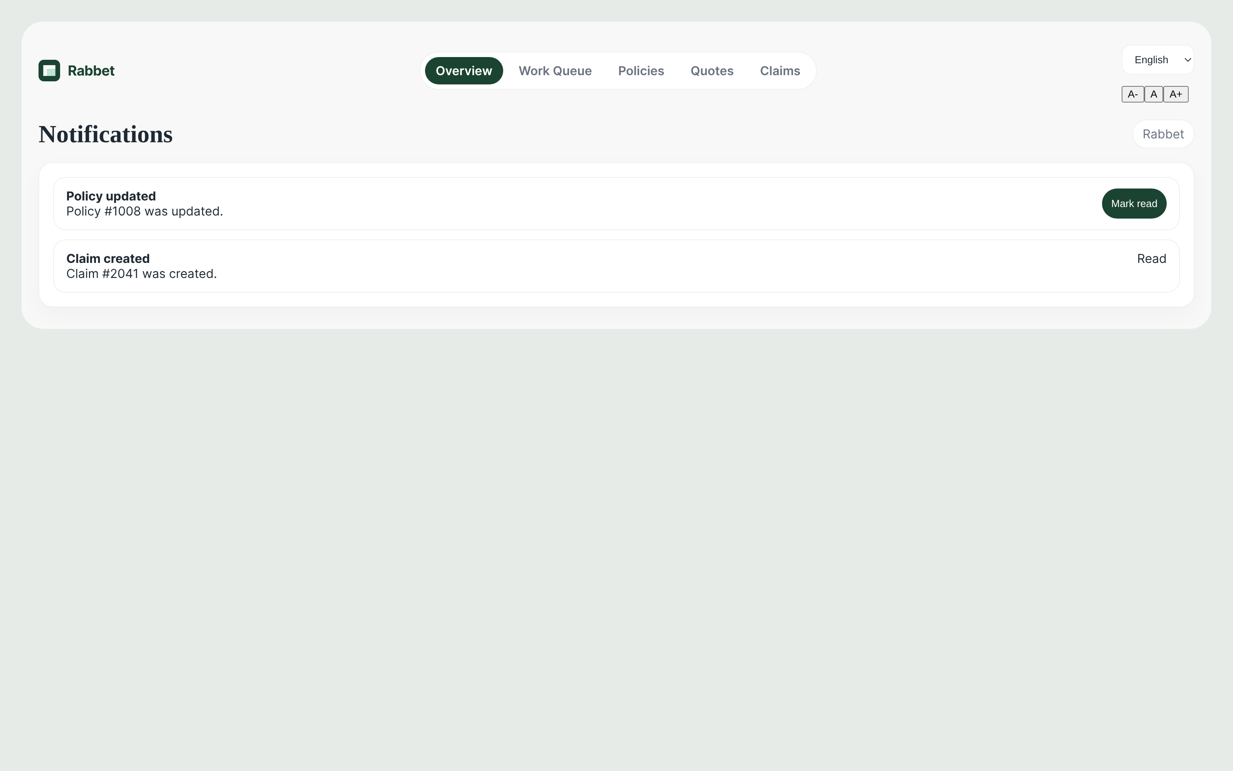Click 'Policy #1008 was updated.' text
The width and height of the screenshot is (1233, 771).
[x=145, y=212]
